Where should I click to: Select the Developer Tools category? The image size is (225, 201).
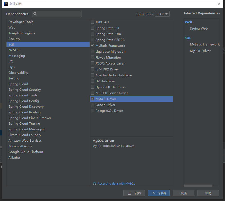[48, 22]
